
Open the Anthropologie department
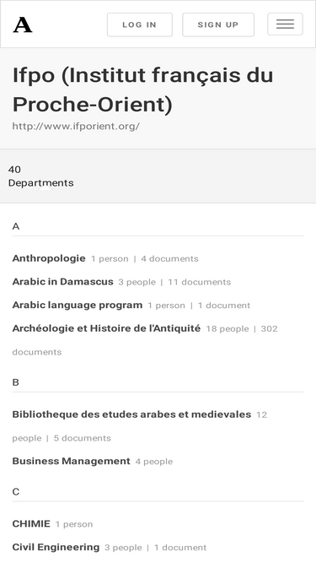coord(49,258)
